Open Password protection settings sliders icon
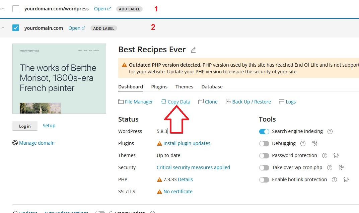Screen dimensions: 359x213 point(336,155)
